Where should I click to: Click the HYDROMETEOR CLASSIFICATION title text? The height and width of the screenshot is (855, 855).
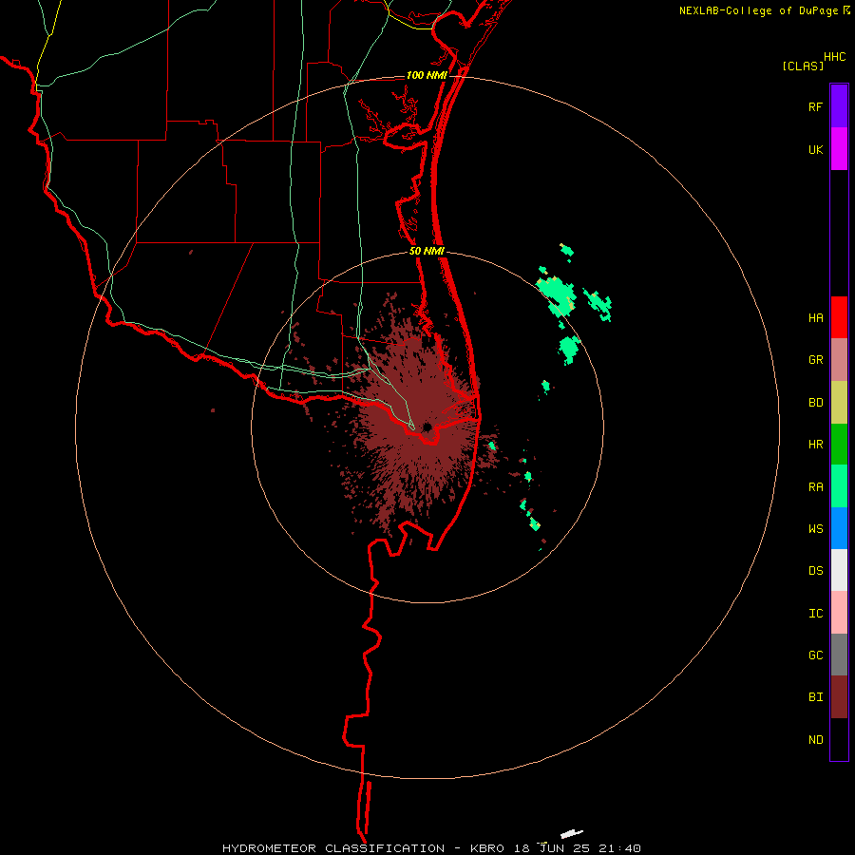pos(333,848)
